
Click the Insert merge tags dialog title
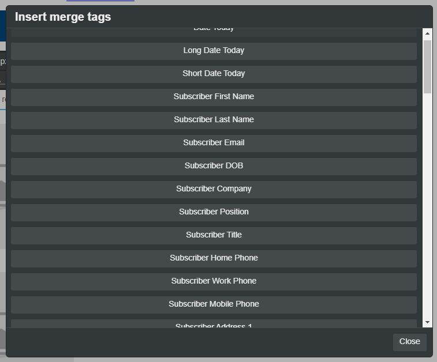coord(63,17)
